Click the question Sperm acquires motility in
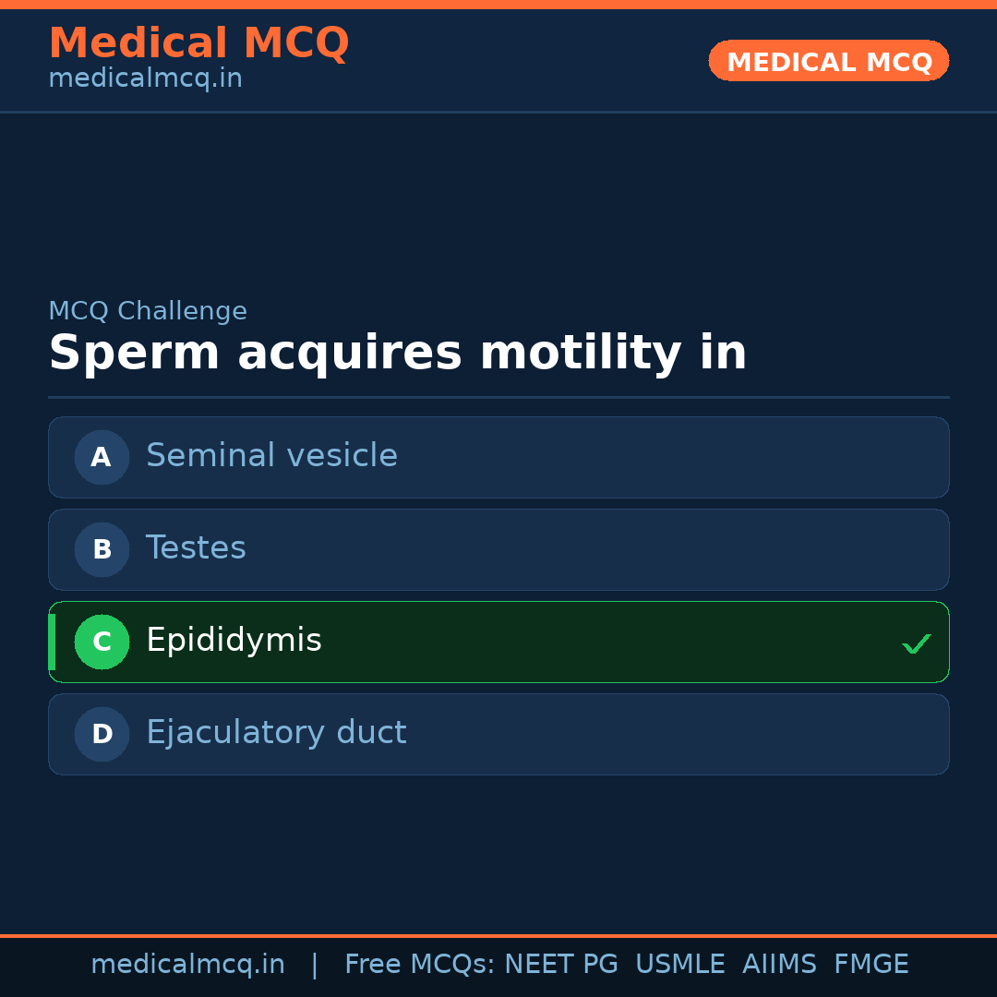Viewport: 997px width, 997px height. click(397, 354)
